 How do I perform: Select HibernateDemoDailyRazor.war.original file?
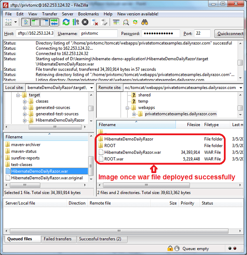click(47, 178)
